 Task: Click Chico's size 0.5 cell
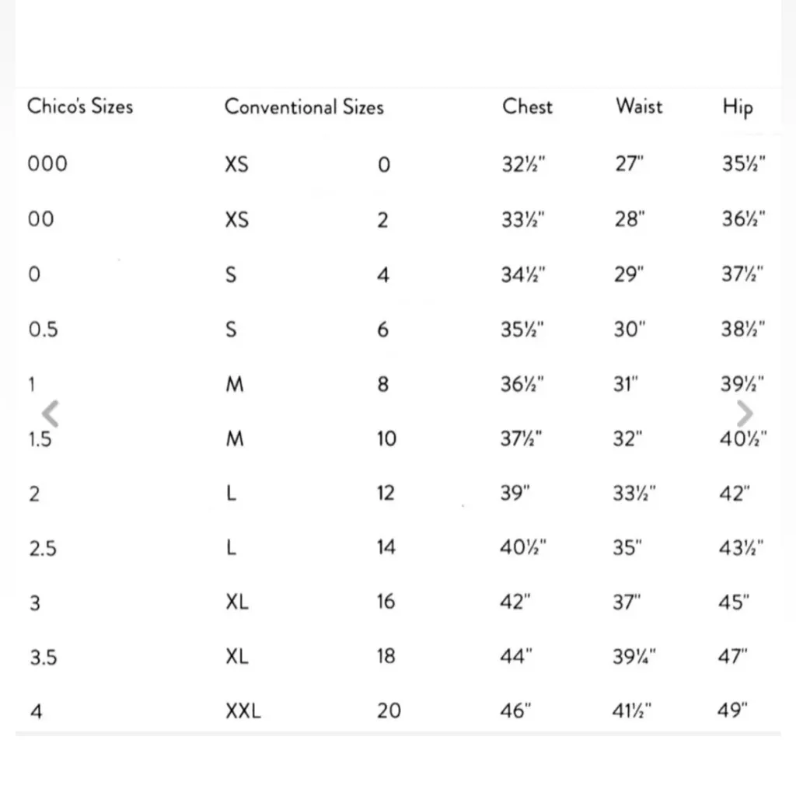(x=44, y=330)
